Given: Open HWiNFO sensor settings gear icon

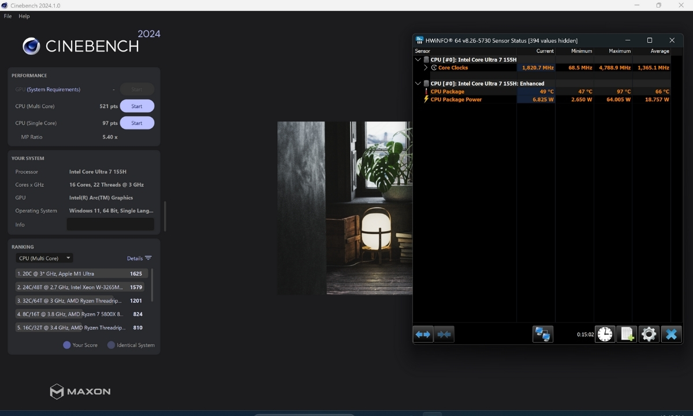Looking at the screenshot, I should (649, 334).
